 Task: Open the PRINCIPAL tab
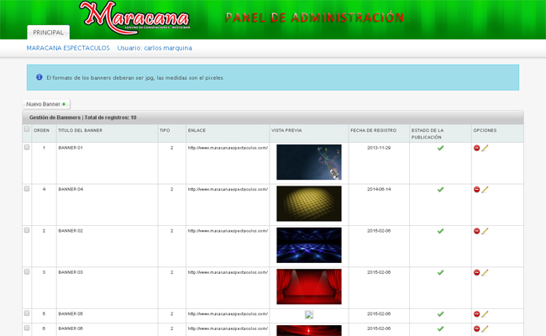48,32
